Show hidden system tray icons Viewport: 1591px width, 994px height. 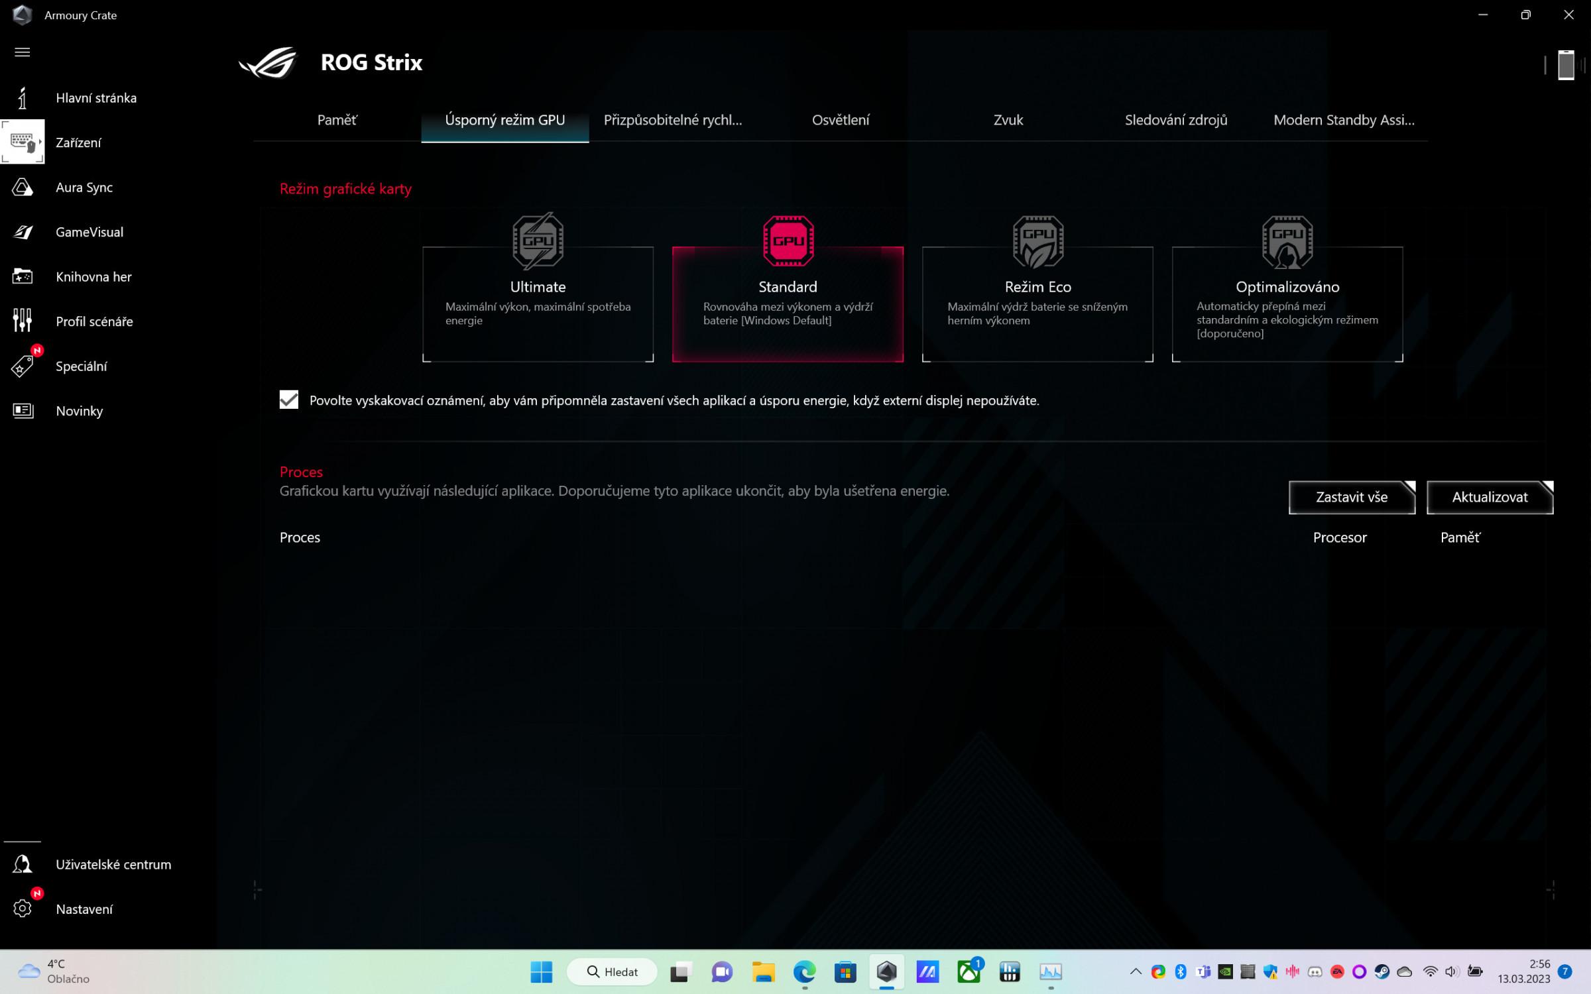click(x=1135, y=971)
